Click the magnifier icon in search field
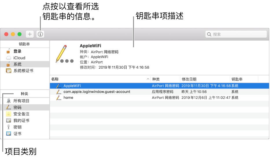 209,34
